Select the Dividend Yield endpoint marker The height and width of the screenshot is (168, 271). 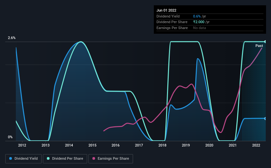click(x=265, y=119)
